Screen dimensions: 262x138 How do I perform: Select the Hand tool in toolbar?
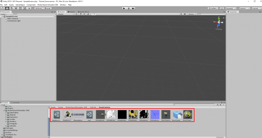pyautogui.click(x=3, y=8)
